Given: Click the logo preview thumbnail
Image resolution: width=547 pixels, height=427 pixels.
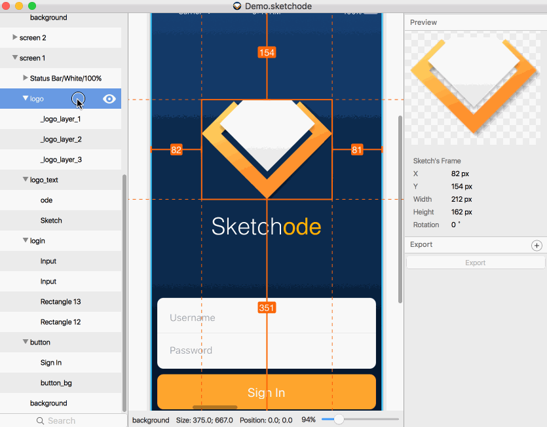Looking at the screenshot, I should [475, 87].
